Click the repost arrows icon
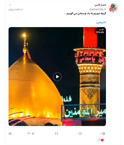124x145 pixels. 56,134
